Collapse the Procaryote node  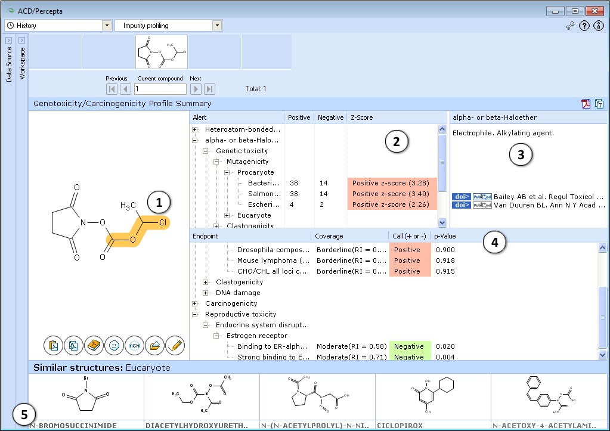227,172
